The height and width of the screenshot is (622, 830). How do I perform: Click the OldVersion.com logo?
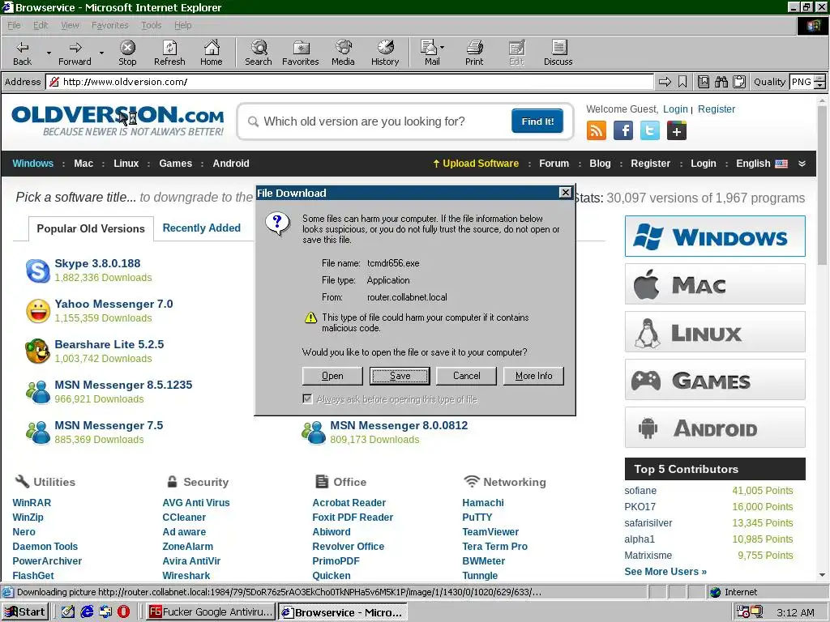[x=118, y=121]
